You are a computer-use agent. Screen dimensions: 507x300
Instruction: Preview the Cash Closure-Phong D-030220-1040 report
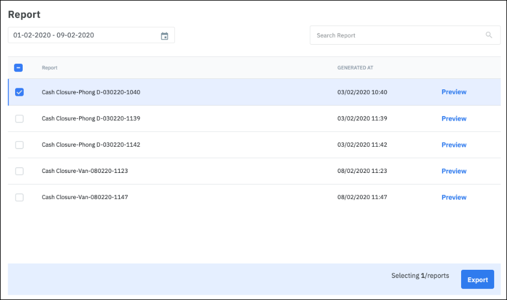point(454,92)
